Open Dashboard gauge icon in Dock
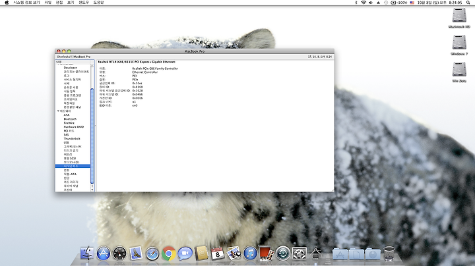The width and height of the screenshot is (475, 266). click(119, 253)
